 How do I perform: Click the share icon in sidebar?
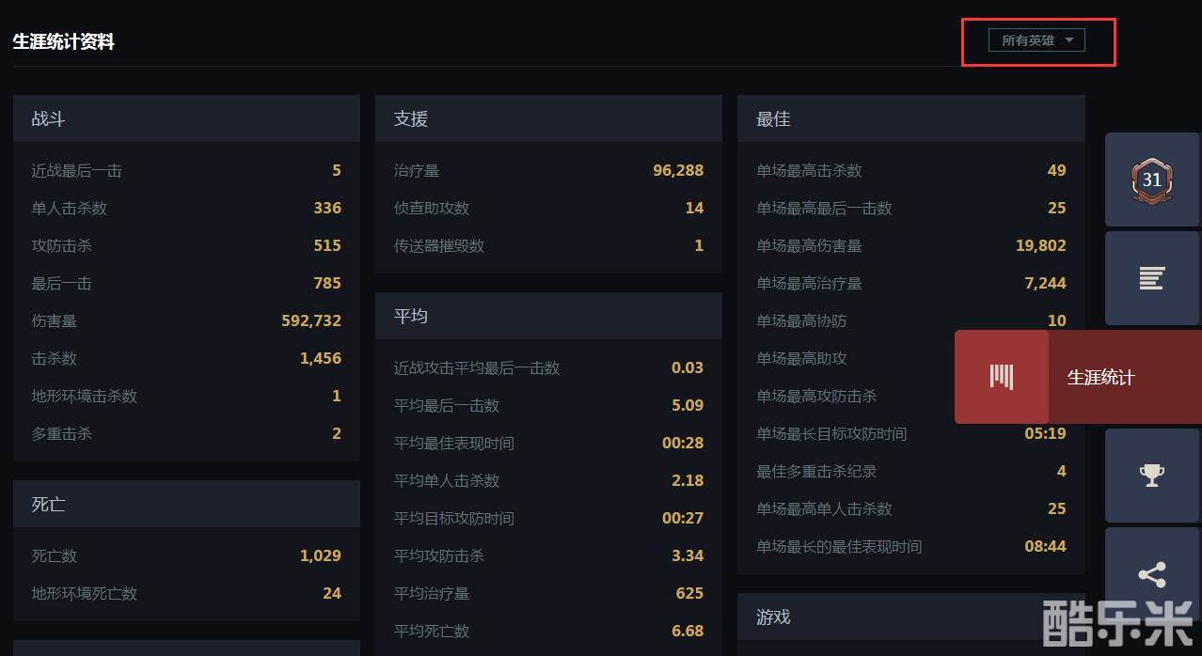tap(1151, 574)
